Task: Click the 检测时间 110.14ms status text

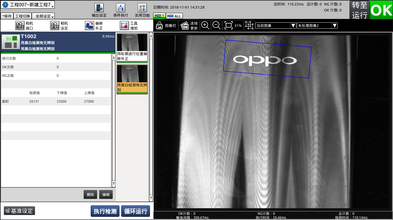Action: coord(351,218)
